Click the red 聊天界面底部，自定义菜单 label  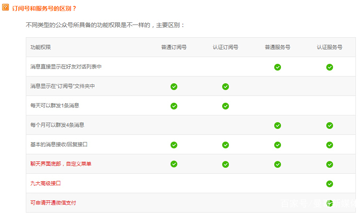61,164
